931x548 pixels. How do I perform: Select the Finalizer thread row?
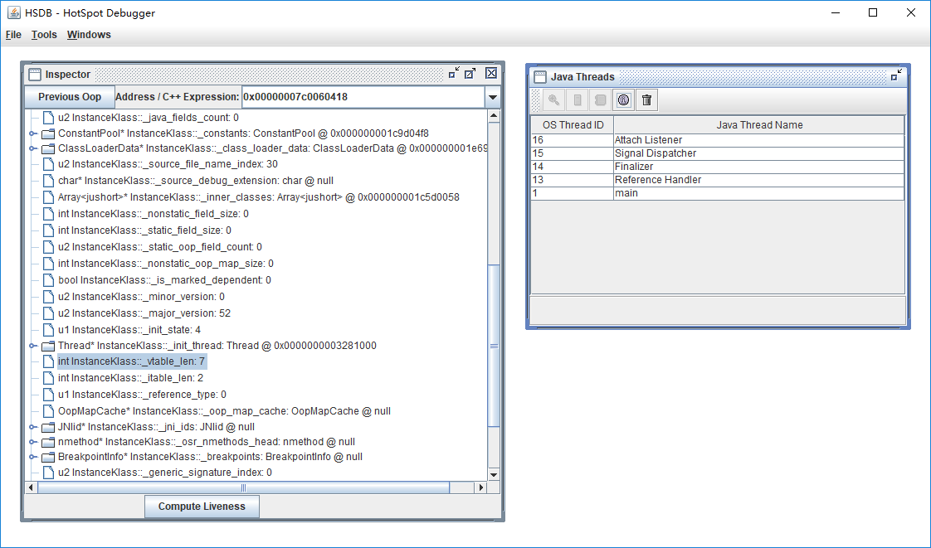pos(717,167)
